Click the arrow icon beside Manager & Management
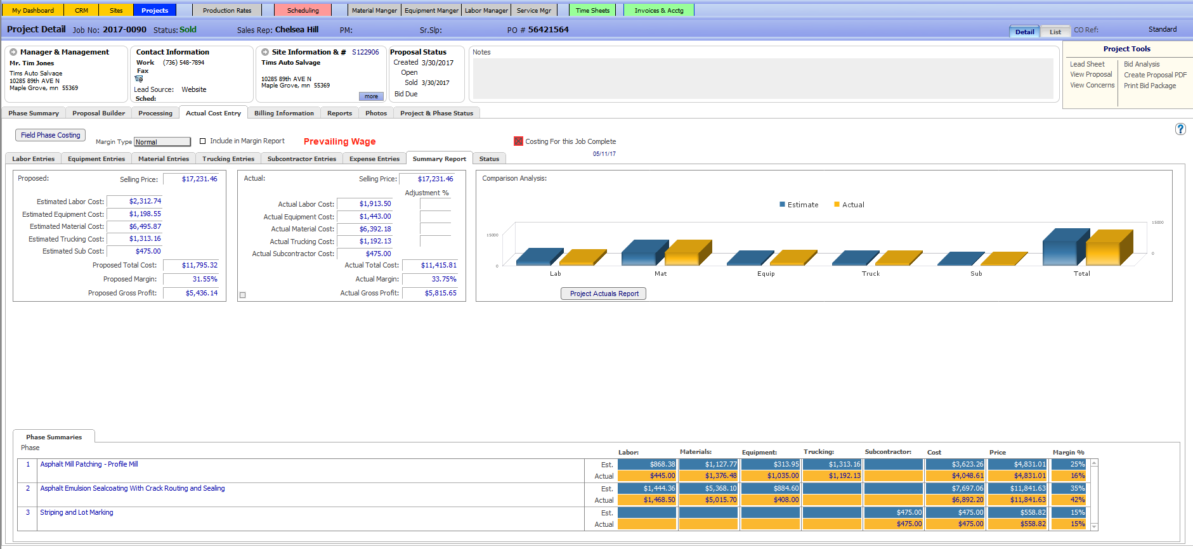Viewport: 1193px width, 549px height. pyautogui.click(x=13, y=52)
